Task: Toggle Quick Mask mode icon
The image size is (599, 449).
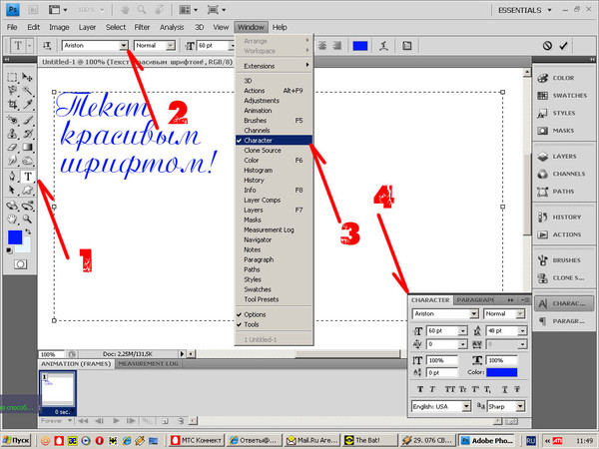Action: [20, 264]
